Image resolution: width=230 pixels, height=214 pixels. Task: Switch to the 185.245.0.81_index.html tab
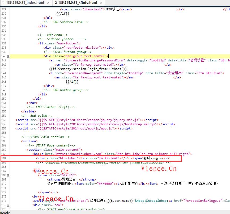click(23, 3)
